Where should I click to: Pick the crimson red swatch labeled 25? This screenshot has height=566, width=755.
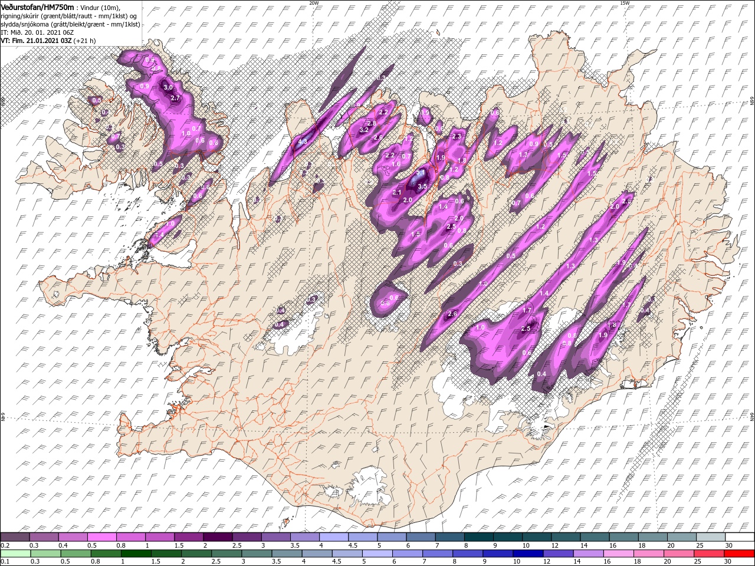[x=710, y=553]
